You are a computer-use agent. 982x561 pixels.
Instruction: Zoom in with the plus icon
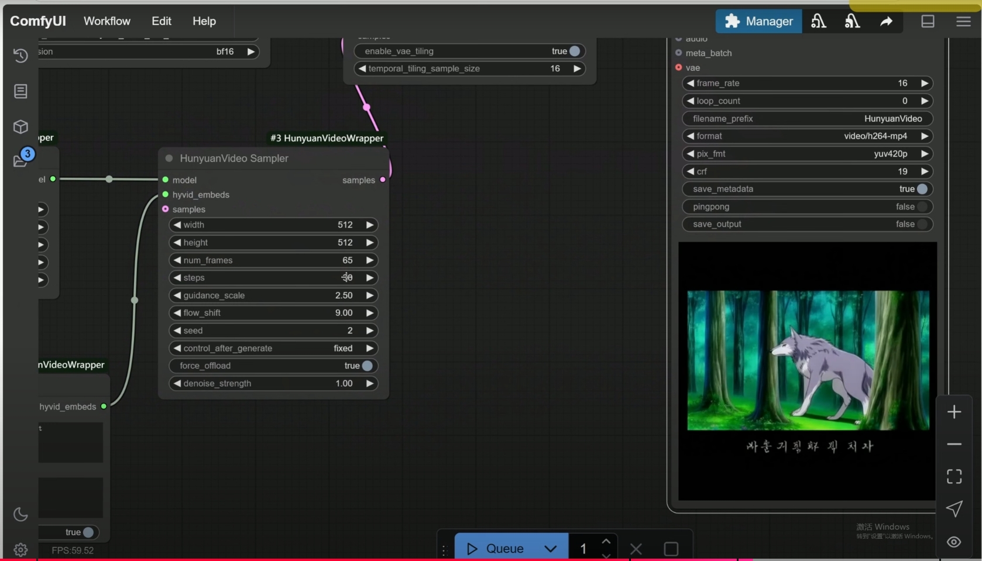[954, 412]
